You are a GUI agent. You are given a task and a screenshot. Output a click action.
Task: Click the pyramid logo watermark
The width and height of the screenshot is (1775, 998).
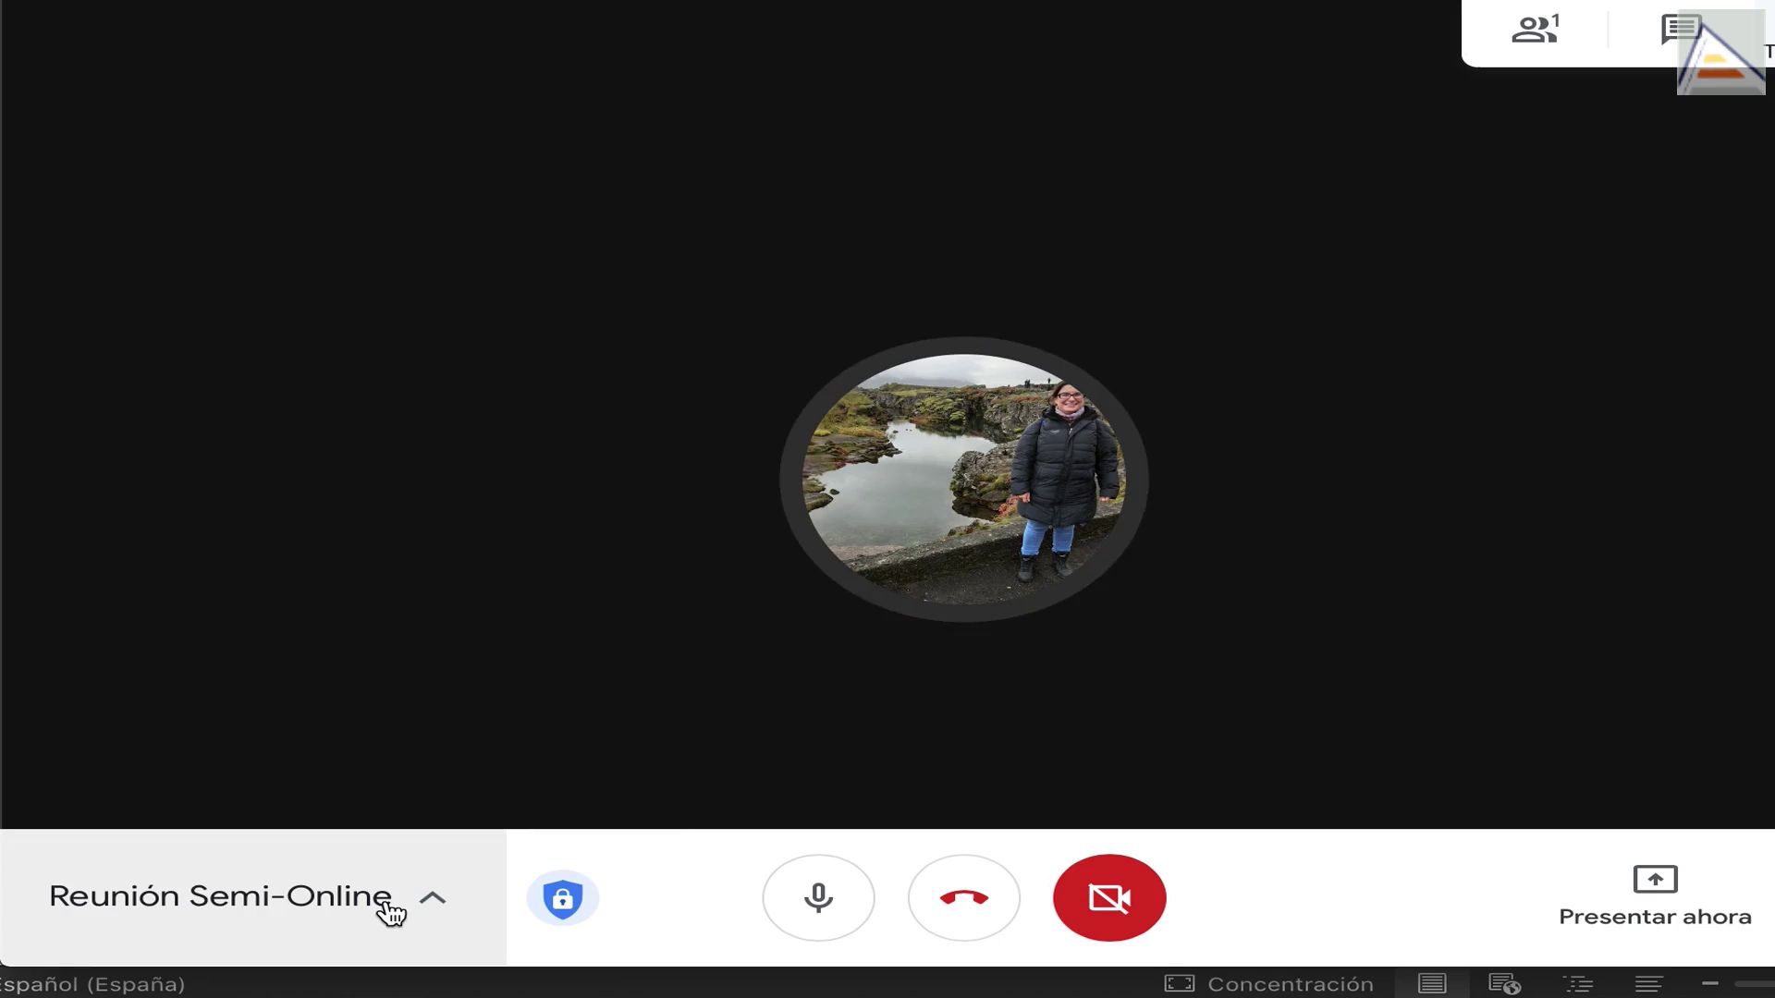click(1720, 53)
